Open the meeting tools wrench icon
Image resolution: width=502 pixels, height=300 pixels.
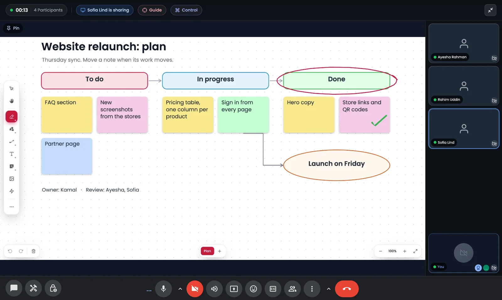[34, 288]
